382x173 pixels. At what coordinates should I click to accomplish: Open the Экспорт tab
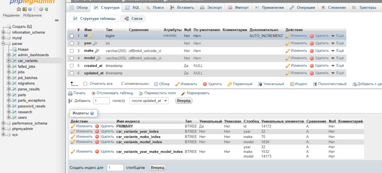(x=211, y=7)
